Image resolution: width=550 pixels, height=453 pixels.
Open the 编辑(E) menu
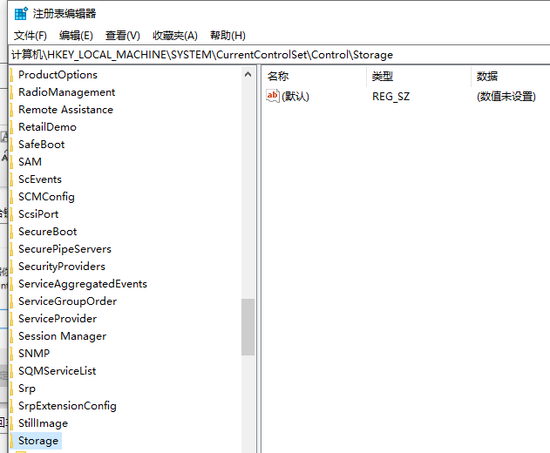pos(76,36)
